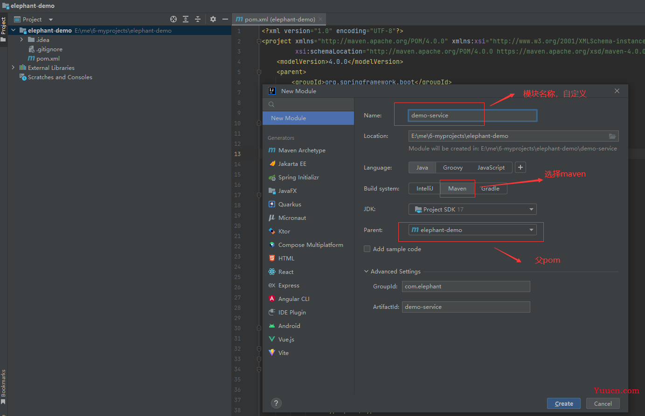Set language to Java
645x416 pixels.
pos(422,167)
